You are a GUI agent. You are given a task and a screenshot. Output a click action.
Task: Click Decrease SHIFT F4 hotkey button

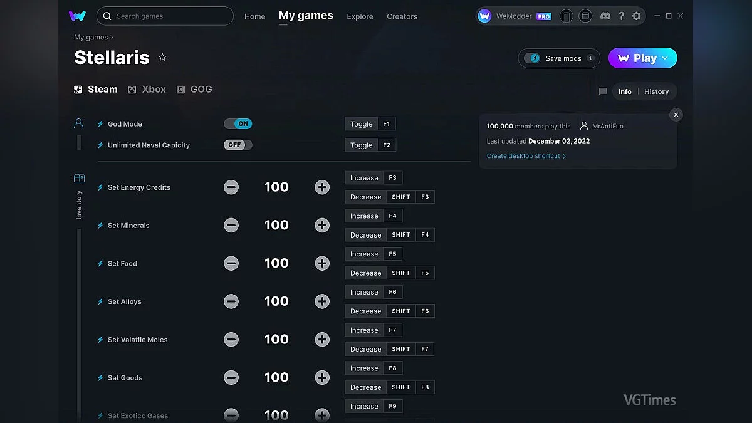coord(390,235)
